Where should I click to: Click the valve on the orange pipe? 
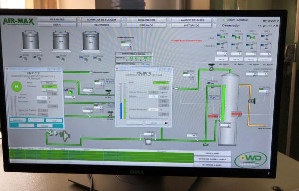tap(252, 101)
